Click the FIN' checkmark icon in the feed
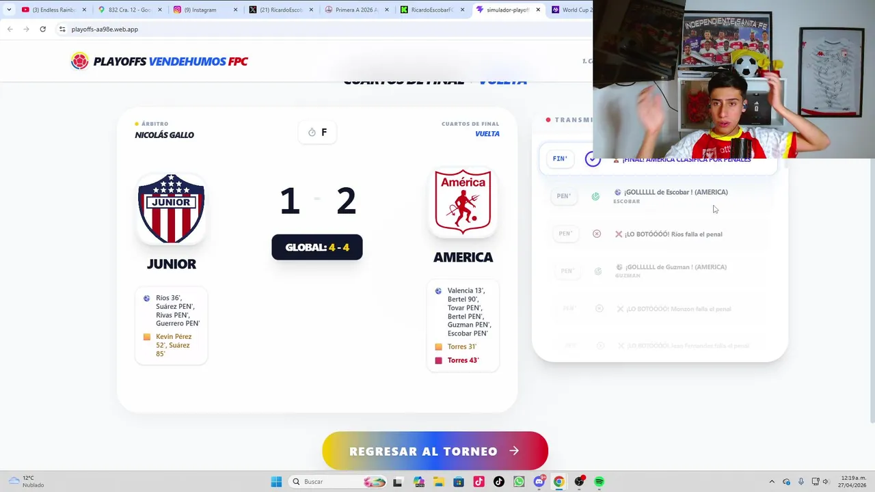The image size is (875, 492). coord(593,159)
